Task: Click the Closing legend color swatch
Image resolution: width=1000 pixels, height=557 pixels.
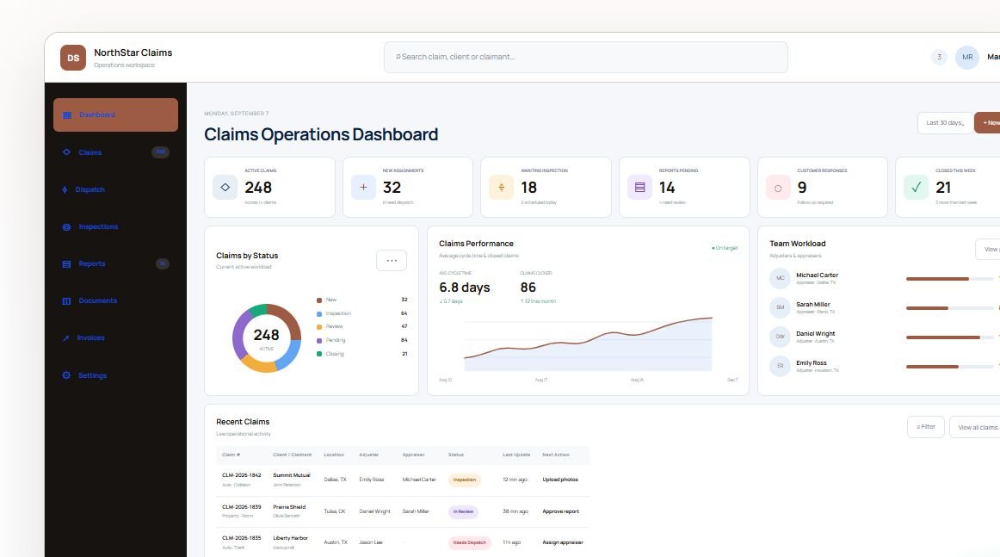Action: [319, 354]
